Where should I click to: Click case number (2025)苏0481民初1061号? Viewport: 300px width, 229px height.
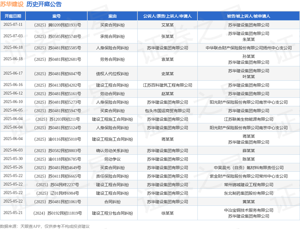click(x=57, y=202)
